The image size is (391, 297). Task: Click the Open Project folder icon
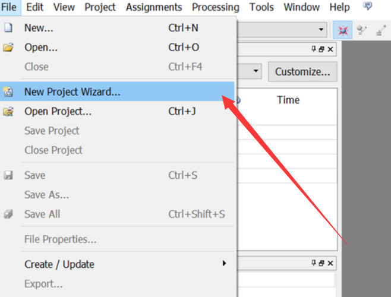click(8, 112)
